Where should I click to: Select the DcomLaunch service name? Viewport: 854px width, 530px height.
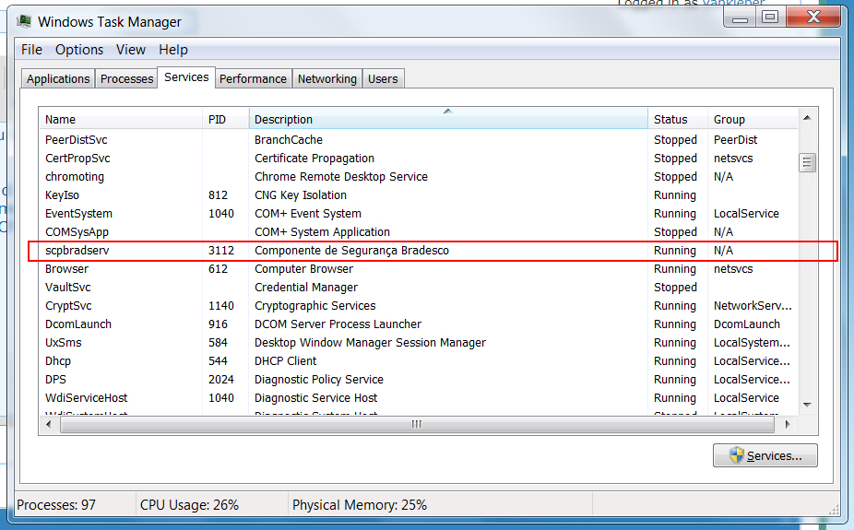78,324
